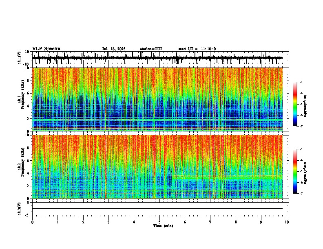Click the "VLF Spectra" plot title

(46, 49)
